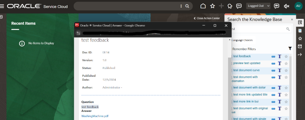Click link icon for 'test document with dollar'
Image resolution: width=305 pixels, height=120 pixels.
tap(273, 88)
